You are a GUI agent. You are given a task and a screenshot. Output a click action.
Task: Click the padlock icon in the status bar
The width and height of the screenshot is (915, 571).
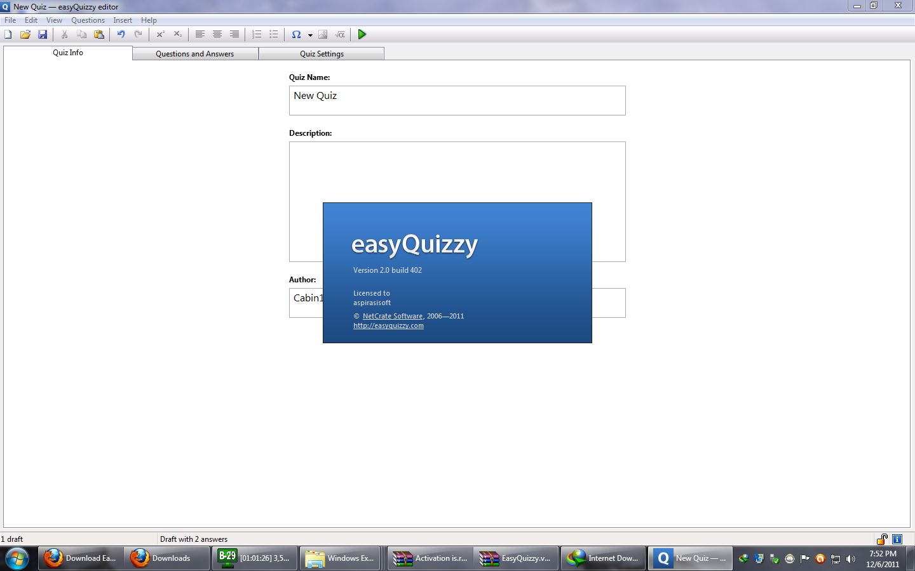point(883,539)
